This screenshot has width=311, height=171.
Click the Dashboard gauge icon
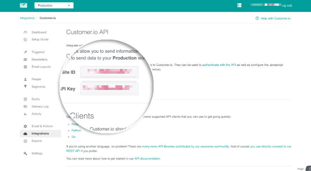pyautogui.click(x=25, y=32)
